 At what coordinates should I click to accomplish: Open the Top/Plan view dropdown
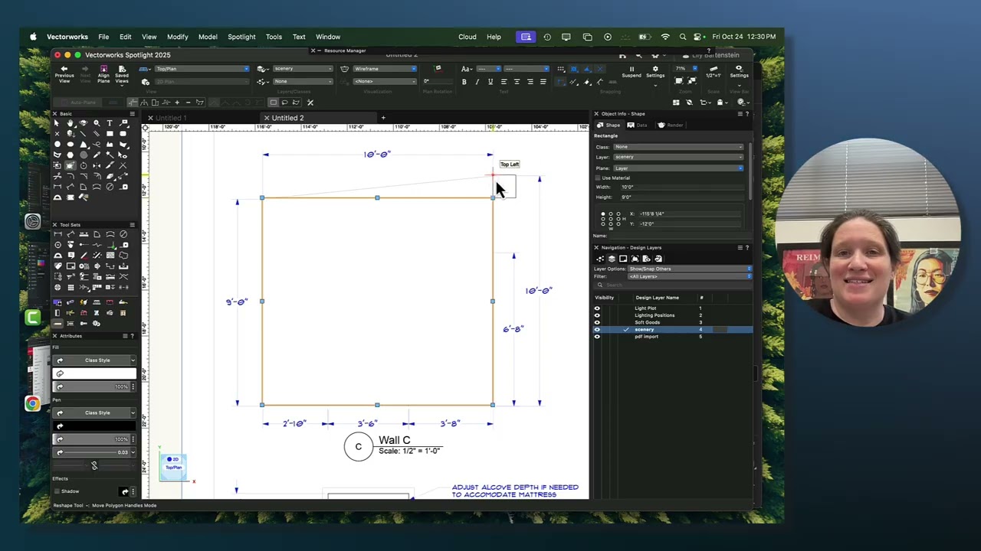pos(202,69)
